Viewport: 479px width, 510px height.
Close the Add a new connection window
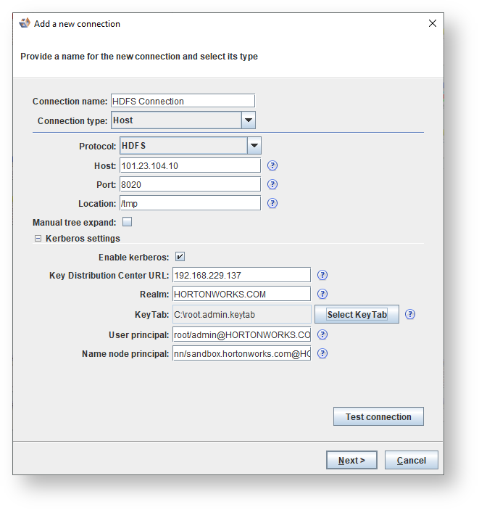coord(433,24)
